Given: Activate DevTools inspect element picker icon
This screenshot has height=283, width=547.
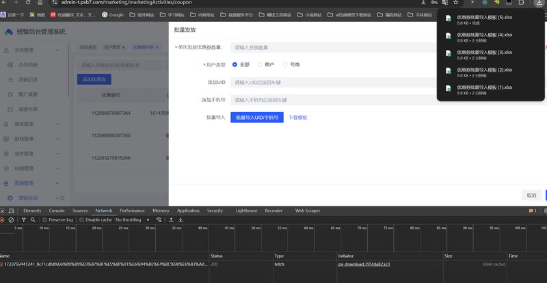Looking at the screenshot, I should pyautogui.click(x=2, y=211).
